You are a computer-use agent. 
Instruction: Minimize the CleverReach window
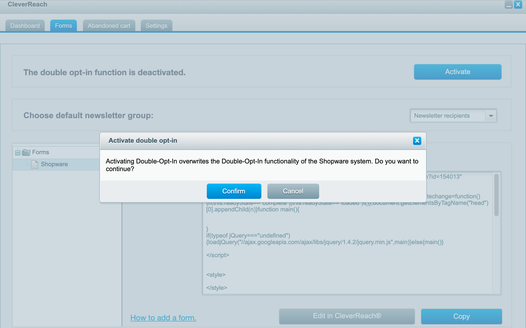(x=509, y=5)
